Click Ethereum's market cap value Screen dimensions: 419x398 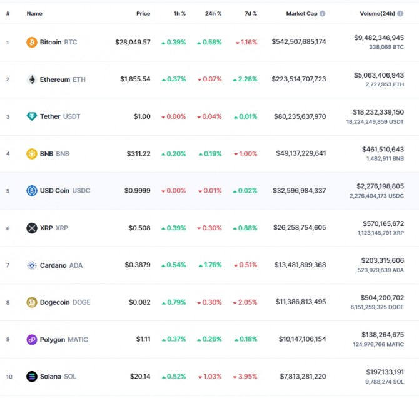click(x=298, y=79)
